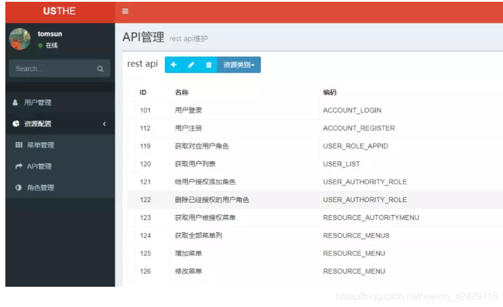
Task: Click the tomsun username
Action: coord(50,34)
